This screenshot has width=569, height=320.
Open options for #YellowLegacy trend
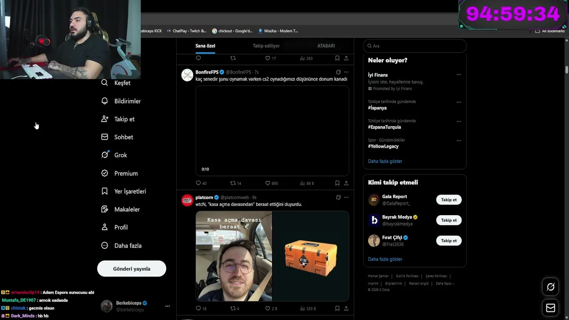tap(459, 140)
